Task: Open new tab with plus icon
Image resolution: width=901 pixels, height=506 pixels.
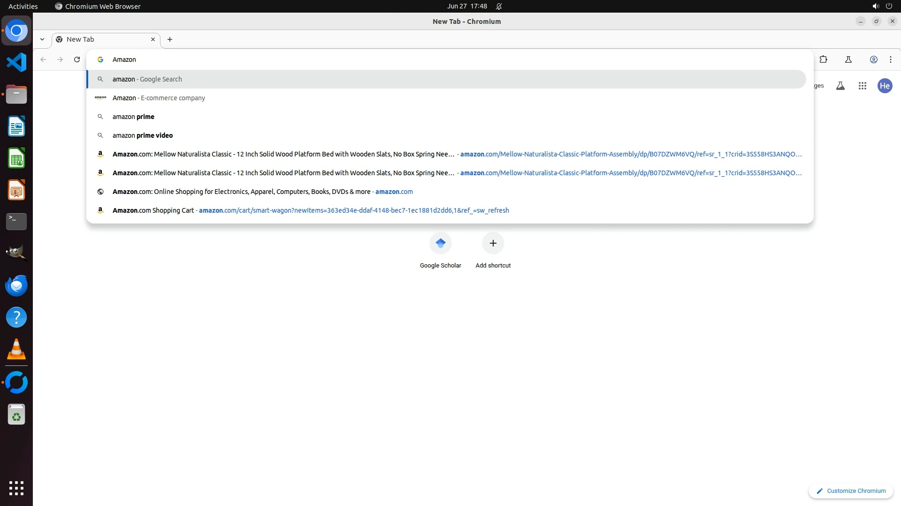Action: tap(170, 39)
